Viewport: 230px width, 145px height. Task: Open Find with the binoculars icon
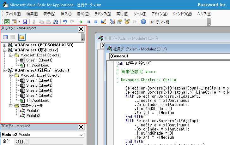point(56,22)
